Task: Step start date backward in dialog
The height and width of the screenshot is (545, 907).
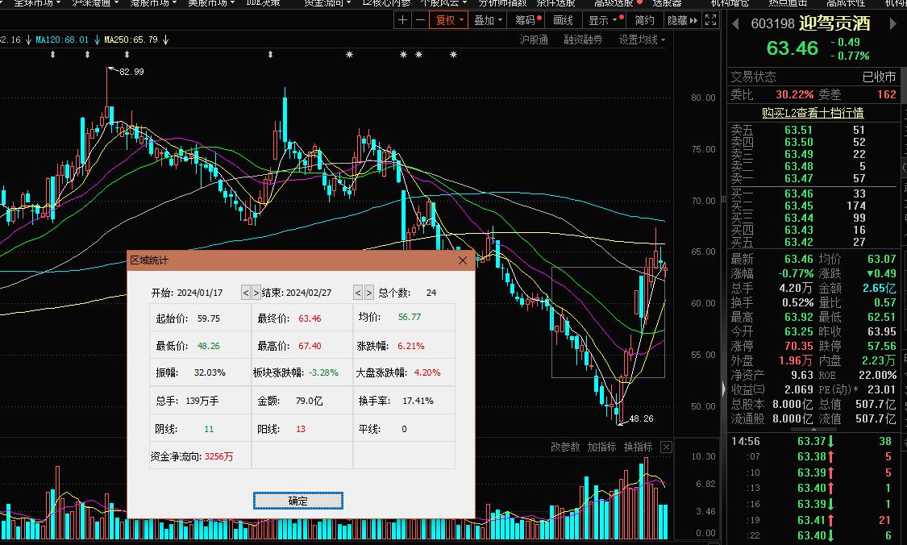Action: tap(246, 293)
